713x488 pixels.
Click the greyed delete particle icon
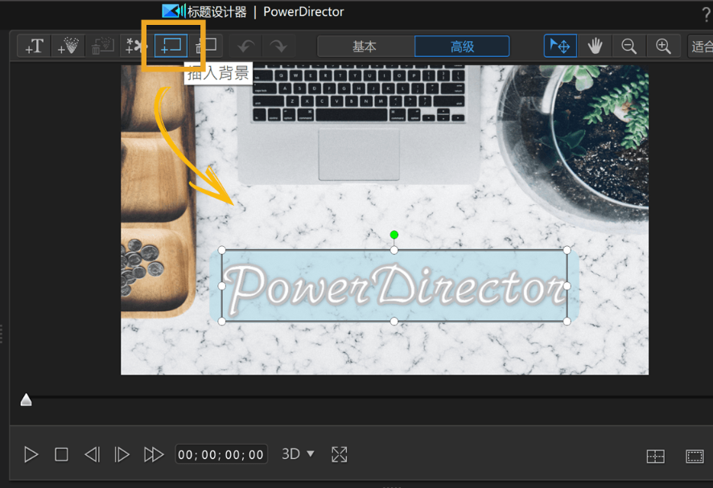coord(102,46)
